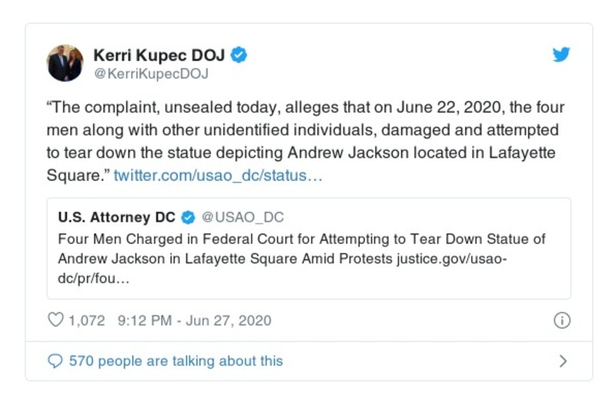The image size is (616, 405).
Task: Click U.S. Attorney DC's verified badge
Action: 189,218
